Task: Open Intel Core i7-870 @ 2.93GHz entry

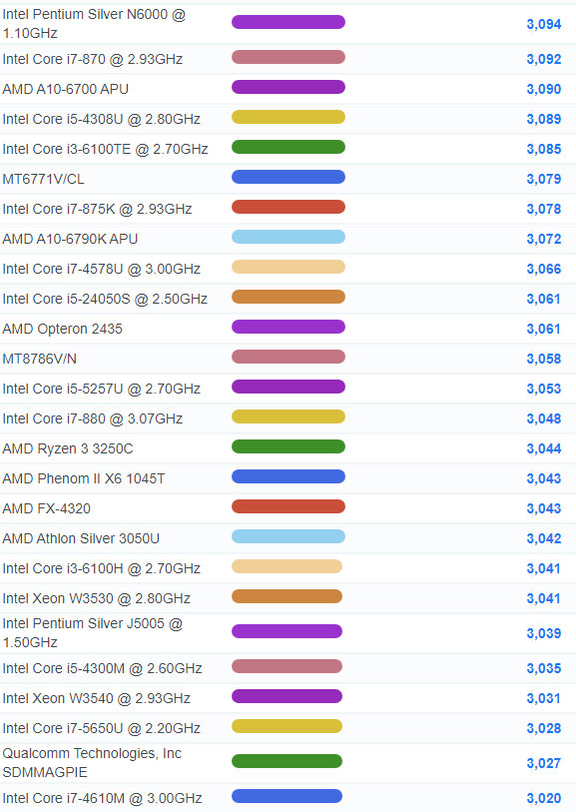Action: pyautogui.click(x=93, y=59)
